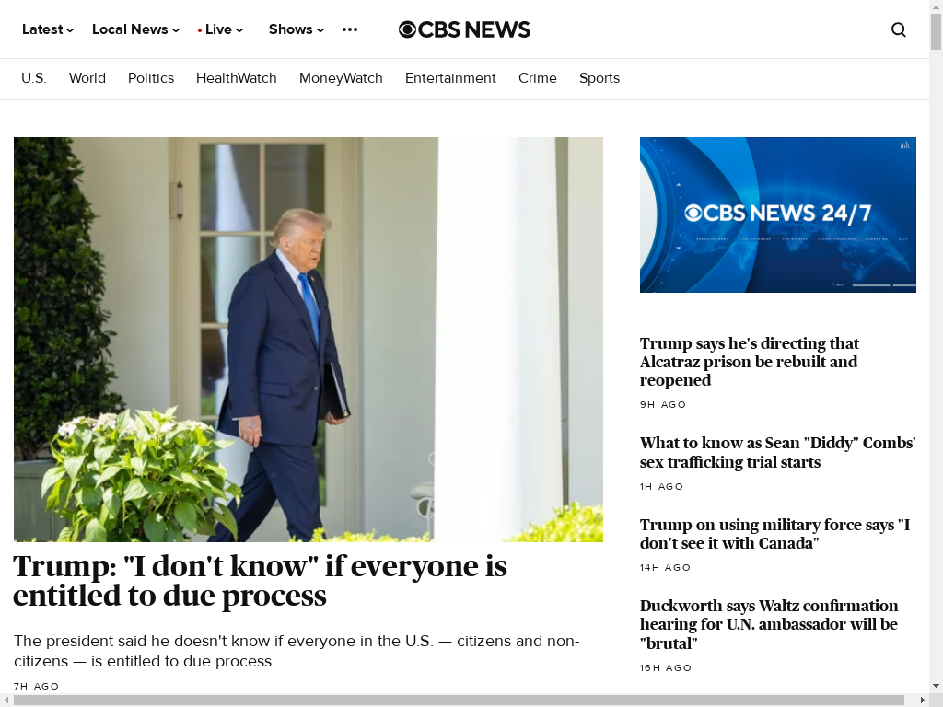Open Trump due process headline article

point(260,580)
